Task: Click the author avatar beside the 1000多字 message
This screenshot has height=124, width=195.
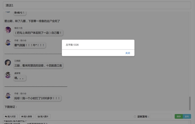Action: (8, 95)
